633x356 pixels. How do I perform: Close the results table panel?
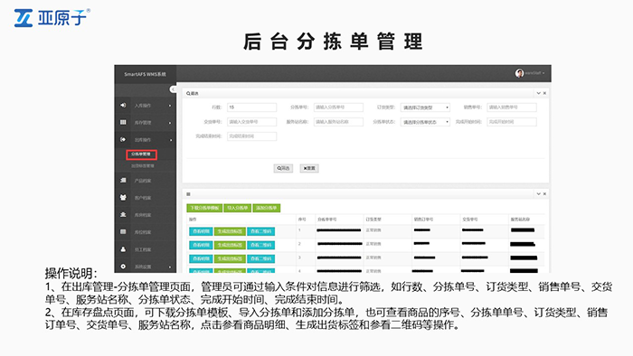click(x=544, y=194)
